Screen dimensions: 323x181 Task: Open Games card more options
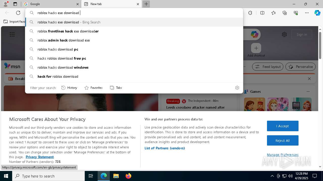click(308, 92)
